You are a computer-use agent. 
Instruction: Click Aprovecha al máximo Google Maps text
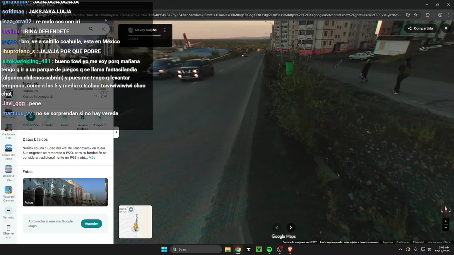(50, 223)
